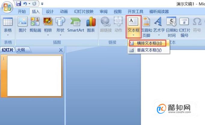Redo the last action
Viewport: 205px width, 125px height.
[34, 4]
